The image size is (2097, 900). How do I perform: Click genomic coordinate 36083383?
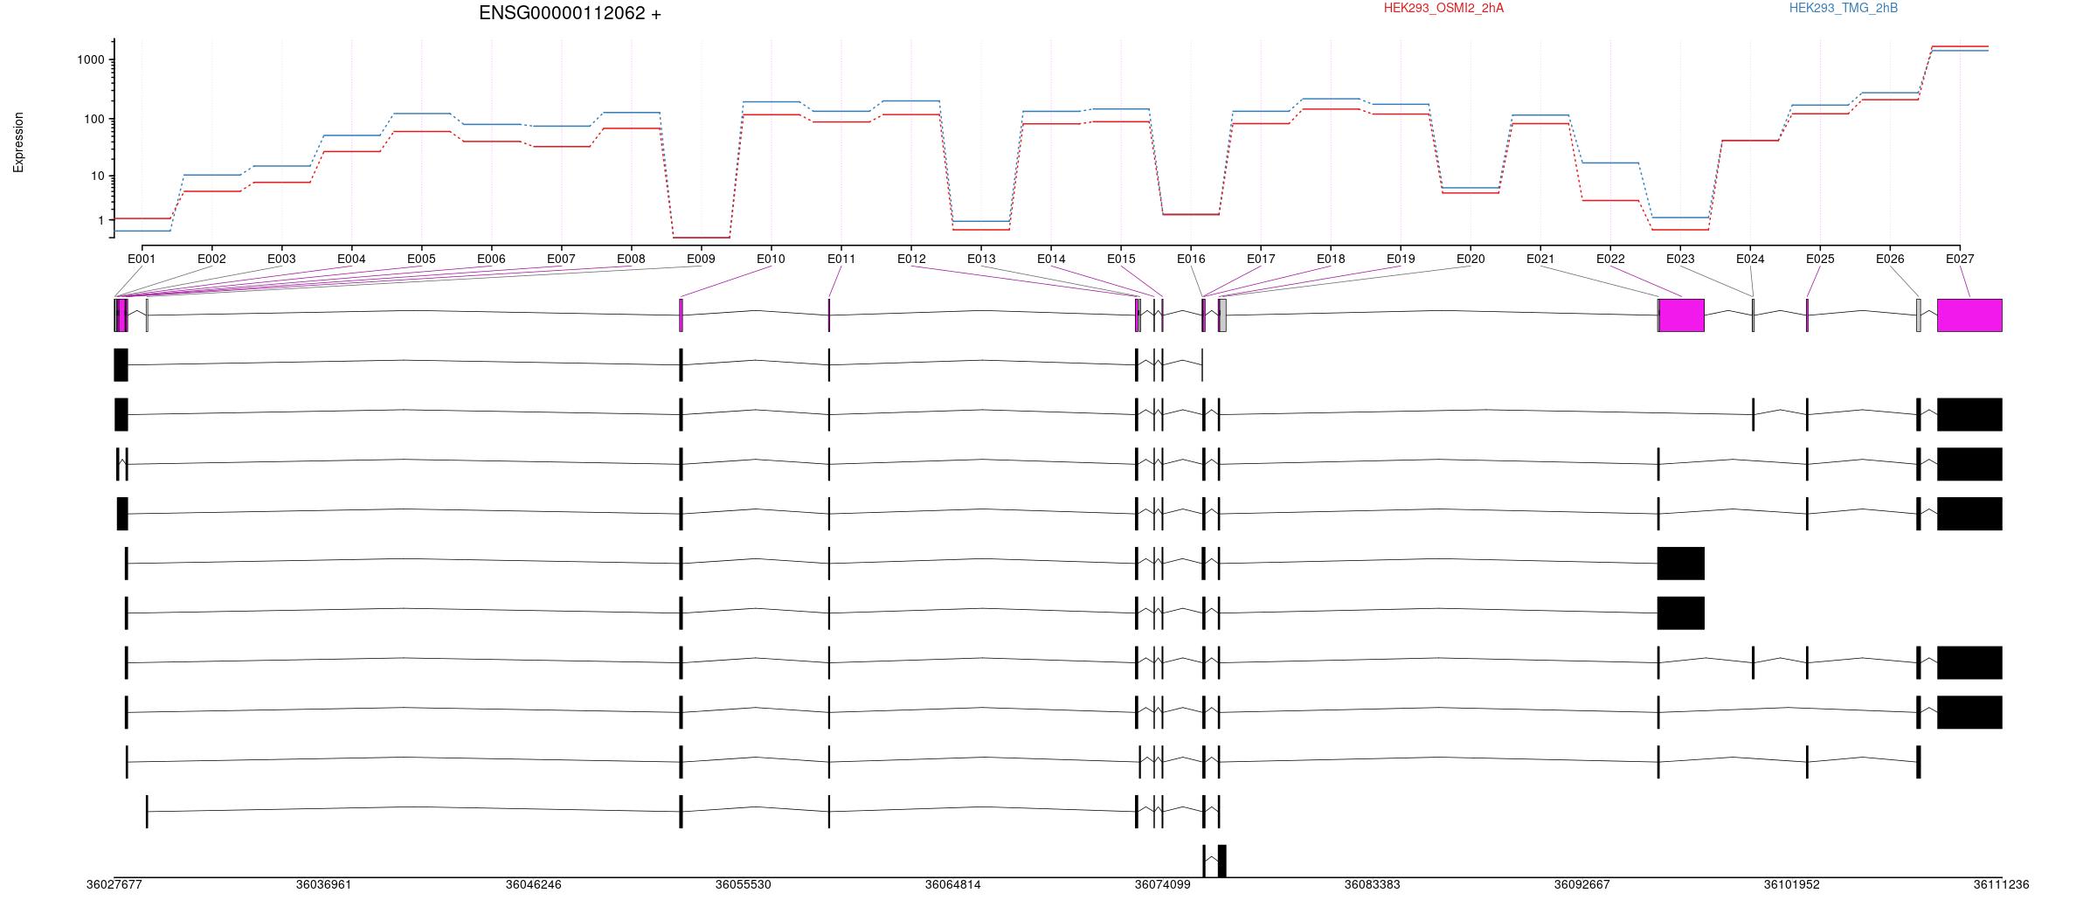point(1372,884)
